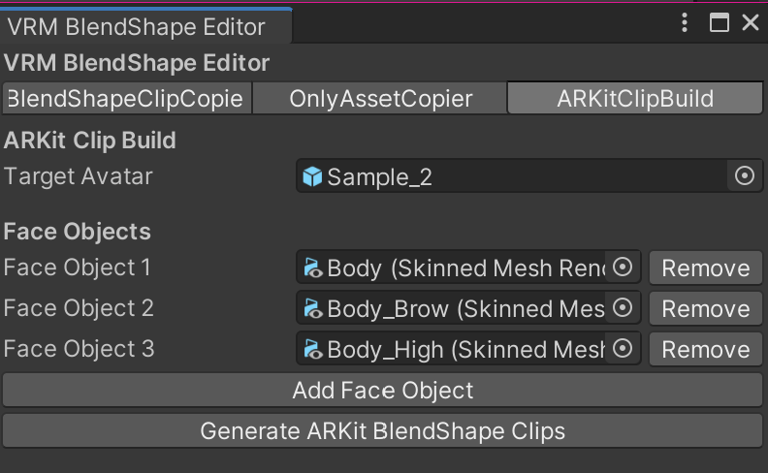
Task: Open object picker for Face Object 1
Action: 623,268
